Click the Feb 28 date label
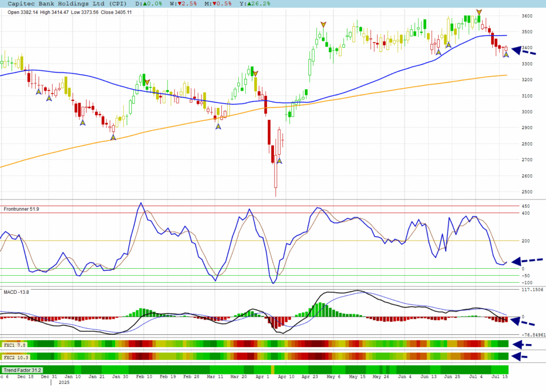546x392 pixels. 191,377
